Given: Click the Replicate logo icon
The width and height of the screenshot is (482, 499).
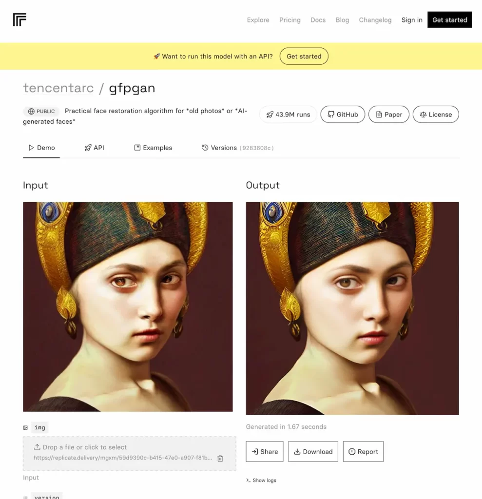Looking at the screenshot, I should click(19, 19).
